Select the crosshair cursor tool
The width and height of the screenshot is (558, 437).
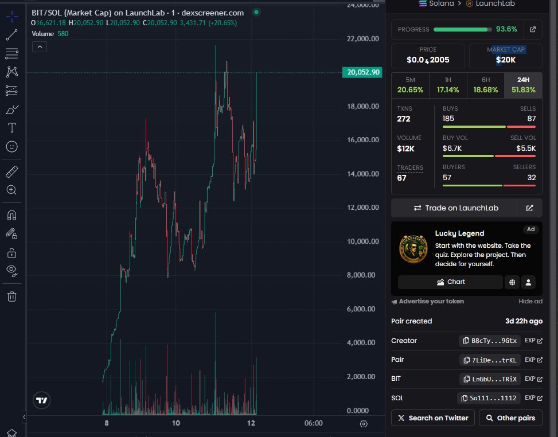tap(11, 17)
